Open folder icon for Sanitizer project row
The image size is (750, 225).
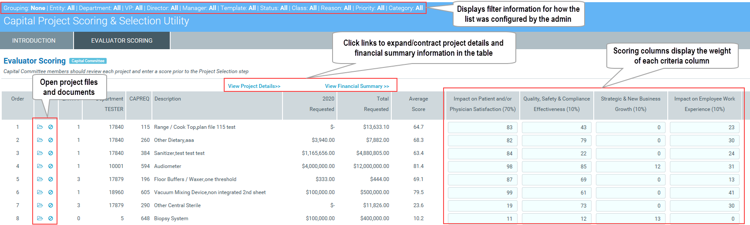(x=40, y=153)
